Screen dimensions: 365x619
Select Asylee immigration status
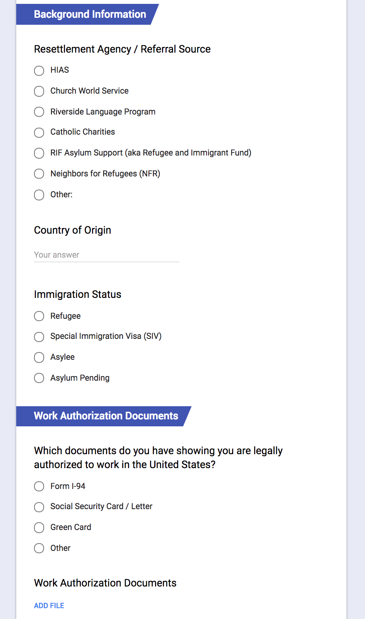click(x=39, y=357)
